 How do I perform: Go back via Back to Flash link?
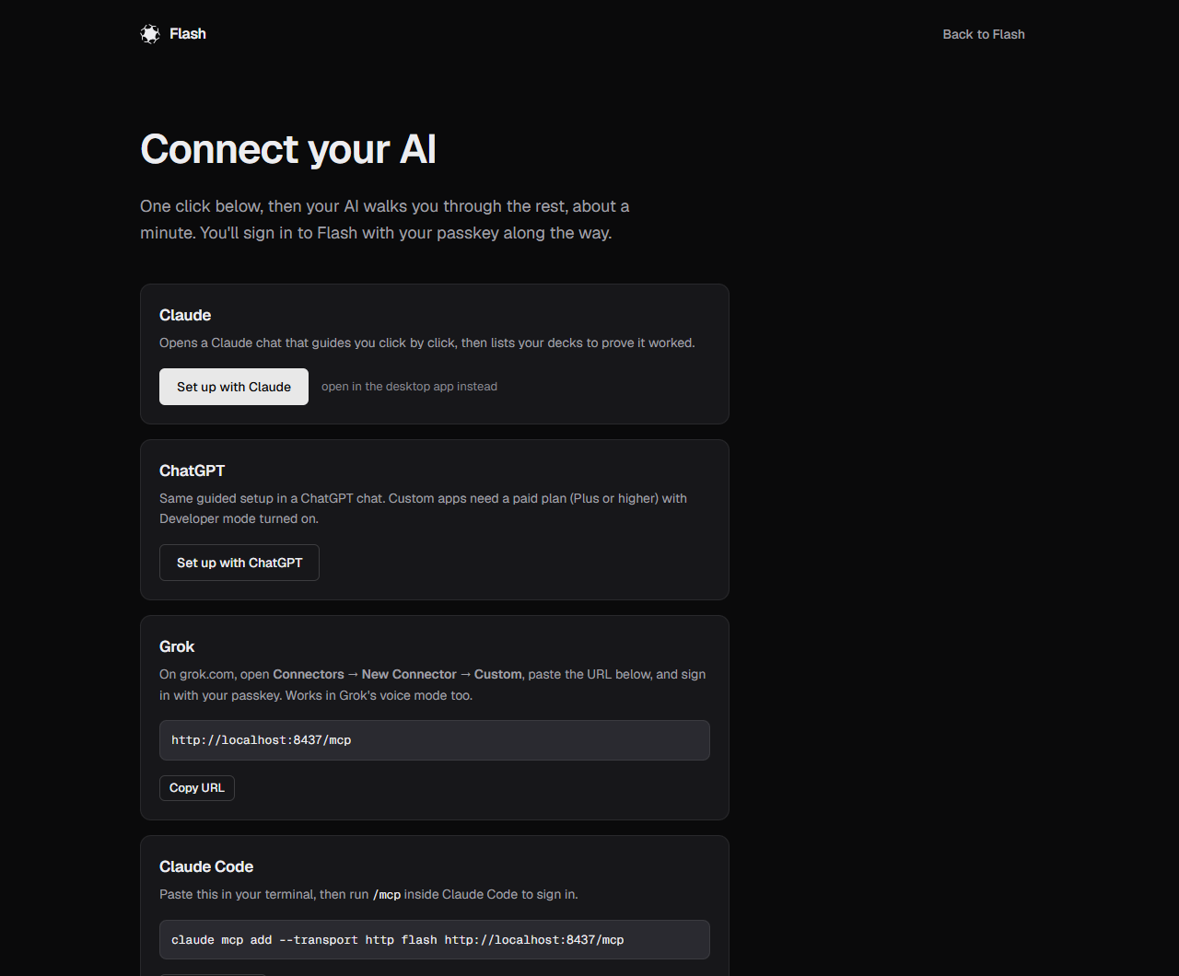[984, 34]
